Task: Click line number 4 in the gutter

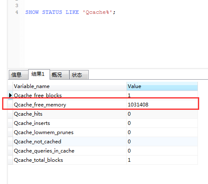Action: pyautogui.click(x=17, y=12)
